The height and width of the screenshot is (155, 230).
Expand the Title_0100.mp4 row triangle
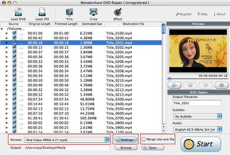point(7,33)
